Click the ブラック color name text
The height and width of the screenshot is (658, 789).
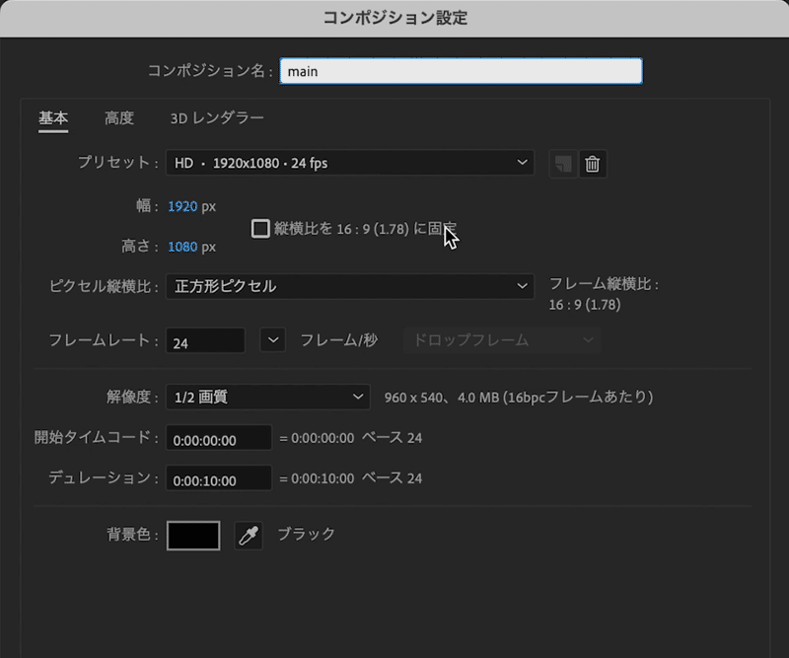click(x=306, y=534)
